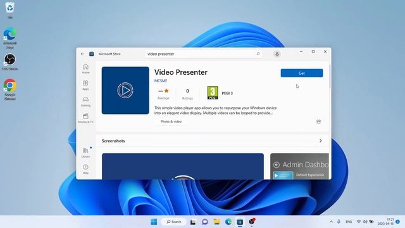Screen dimensions: 405x228
Task: Click the volume speaker tray icon
Action: (x=365, y=222)
